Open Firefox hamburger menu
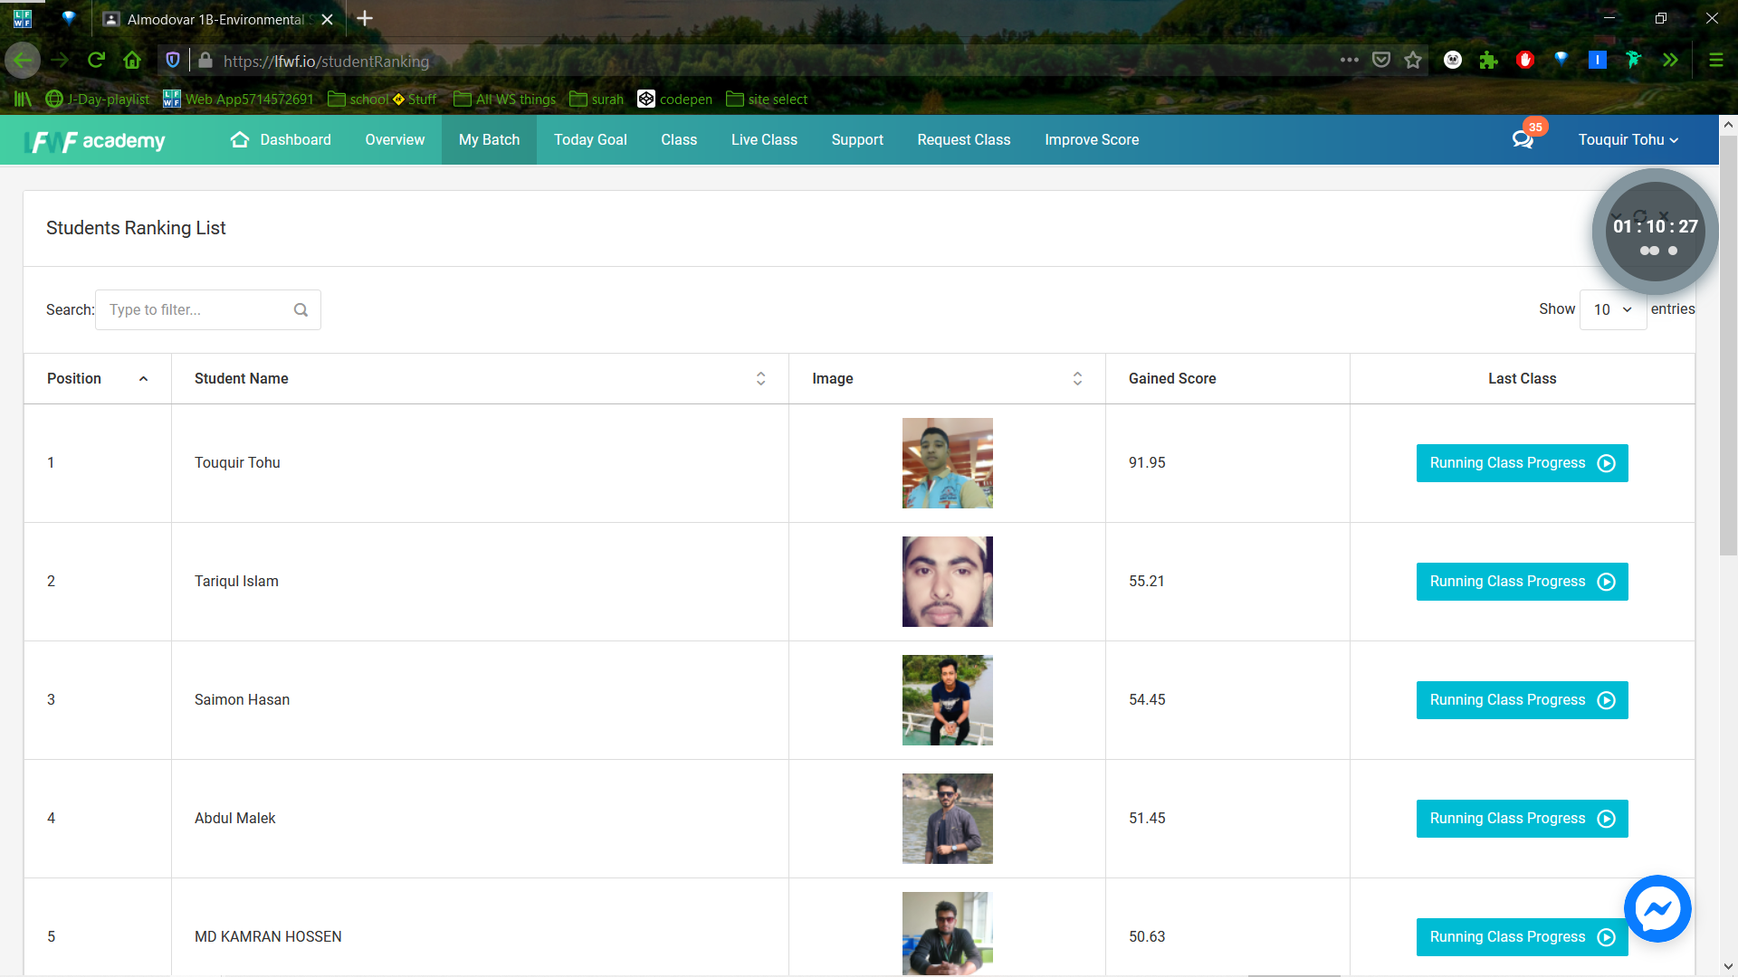 pyautogui.click(x=1715, y=61)
